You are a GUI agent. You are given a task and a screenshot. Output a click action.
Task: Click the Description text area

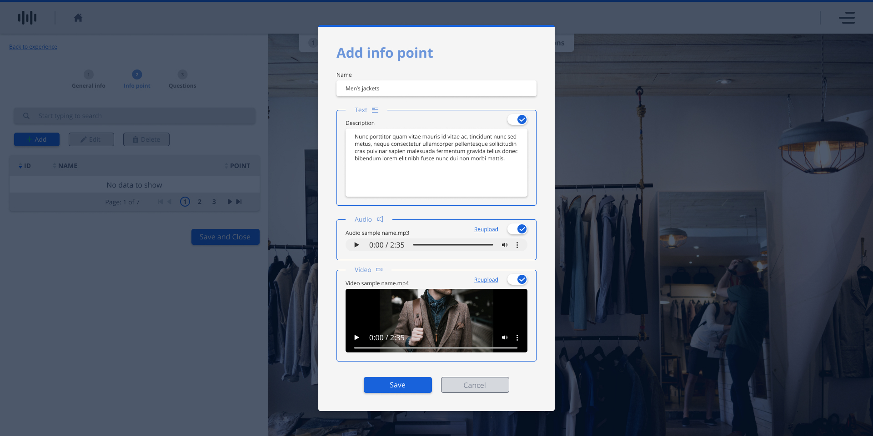click(436, 163)
